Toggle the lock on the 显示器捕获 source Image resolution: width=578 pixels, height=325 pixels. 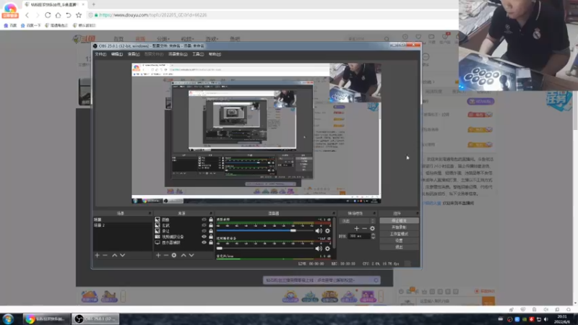211,243
